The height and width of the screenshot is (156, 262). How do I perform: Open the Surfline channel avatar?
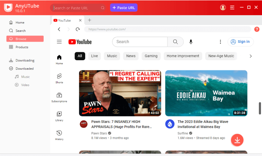[170, 124]
